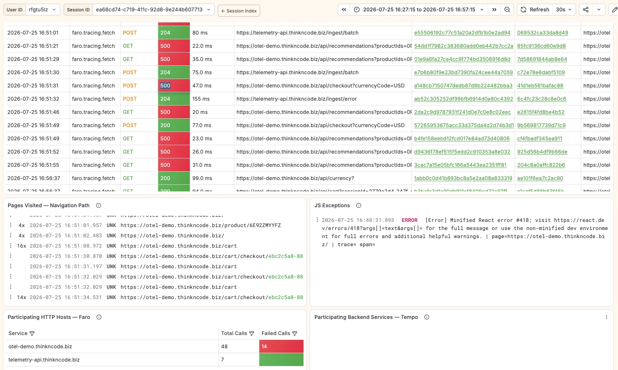Click Pages Visited — Navigation Path title
Viewport: 618px width, 370px height.
click(49, 205)
